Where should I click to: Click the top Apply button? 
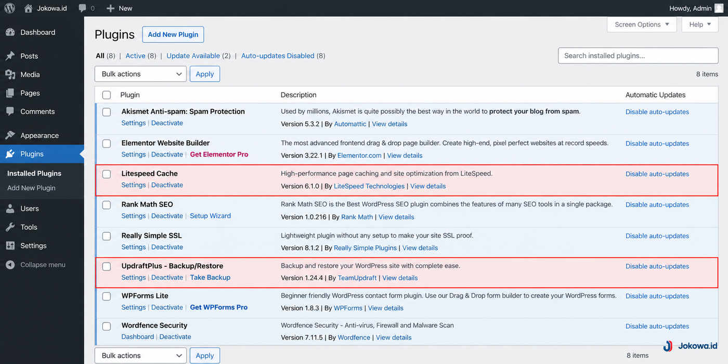click(x=205, y=74)
